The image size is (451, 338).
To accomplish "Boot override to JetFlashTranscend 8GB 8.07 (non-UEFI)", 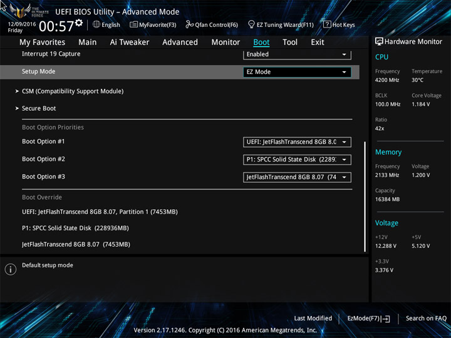I will coord(76,244).
